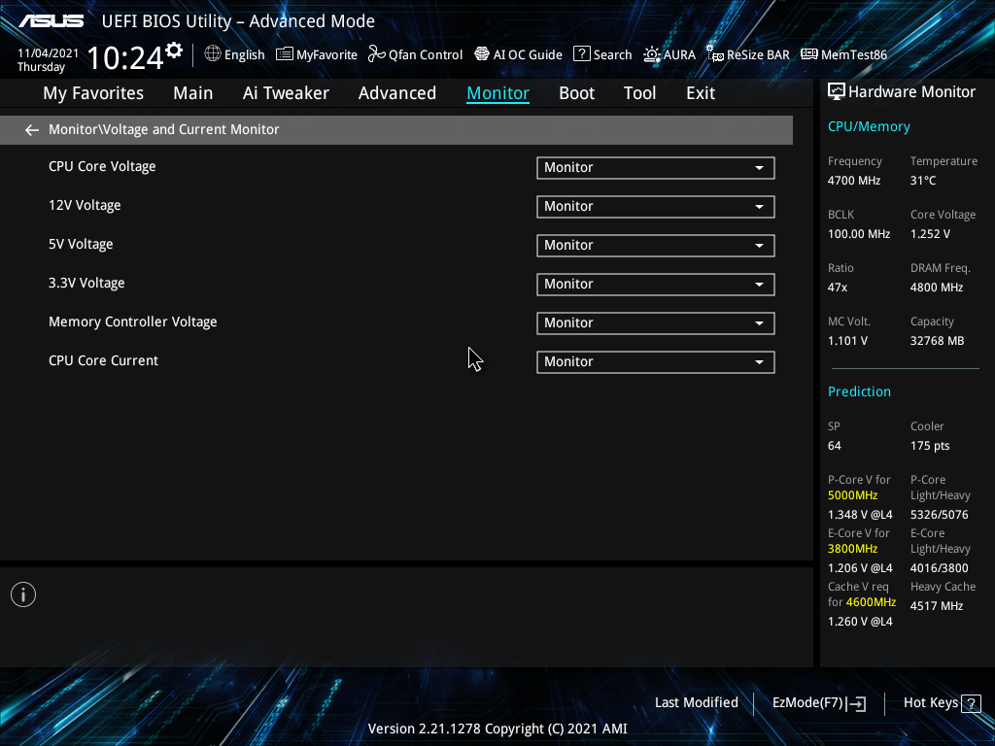Select 12V Voltage label

click(85, 206)
